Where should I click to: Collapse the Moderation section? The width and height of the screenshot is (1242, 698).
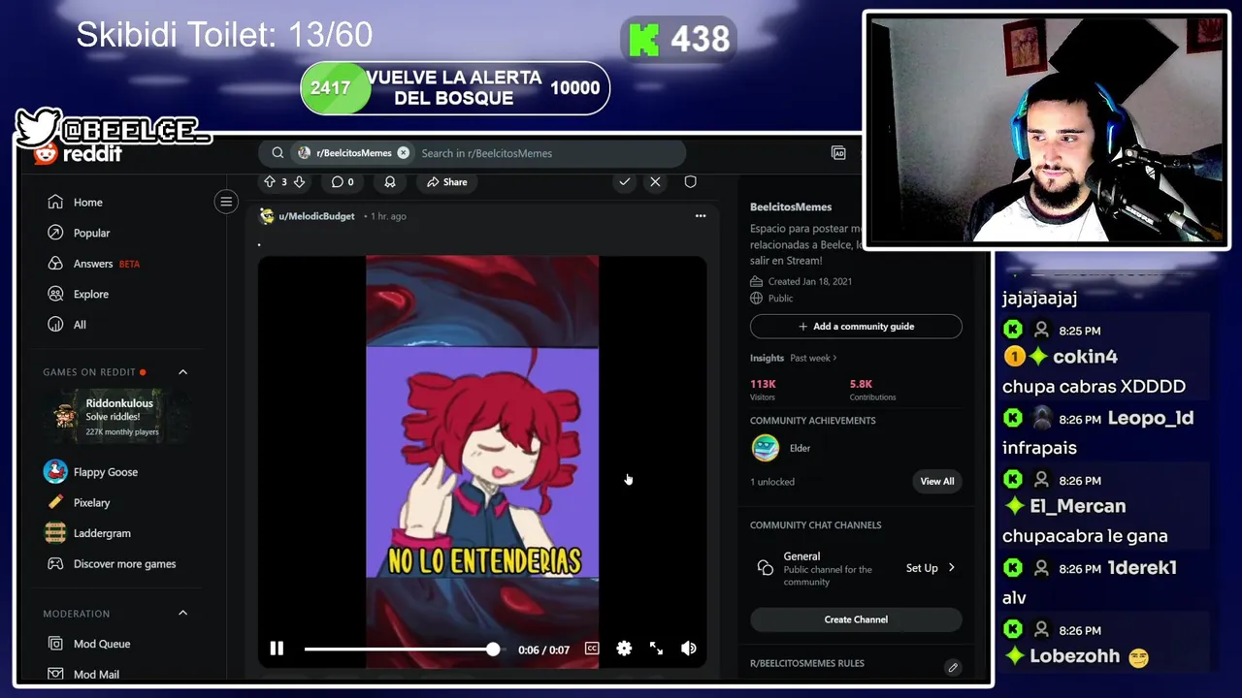point(182,614)
